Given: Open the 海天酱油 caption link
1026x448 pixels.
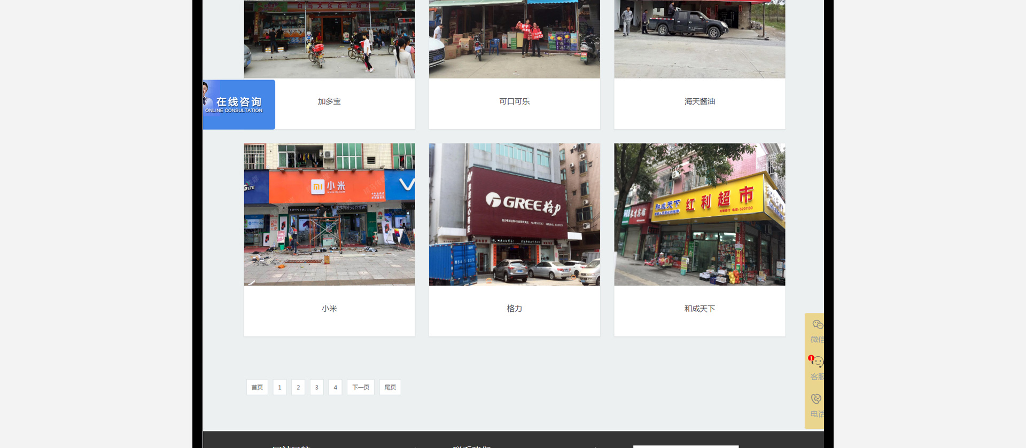Looking at the screenshot, I should pos(699,101).
